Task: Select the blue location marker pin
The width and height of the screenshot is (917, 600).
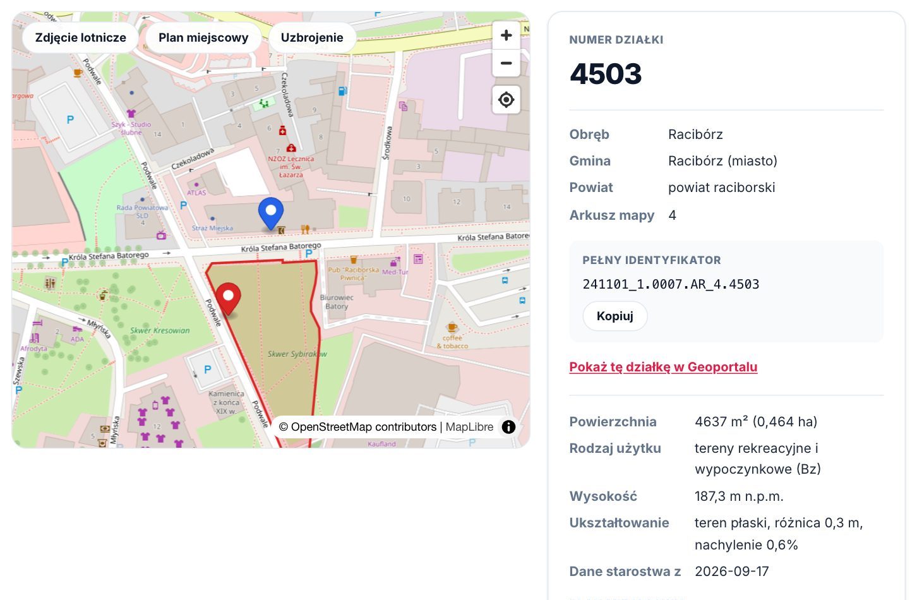Action: (271, 213)
